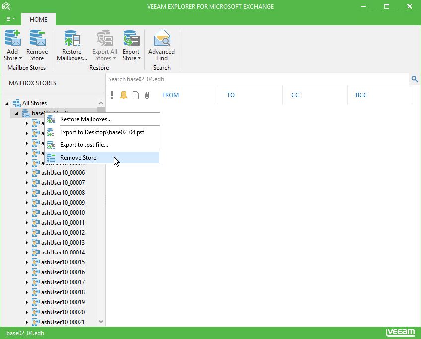The image size is (421, 339).
Task: Sort by the importance exclamation column icon
Action: pos(112,95)
